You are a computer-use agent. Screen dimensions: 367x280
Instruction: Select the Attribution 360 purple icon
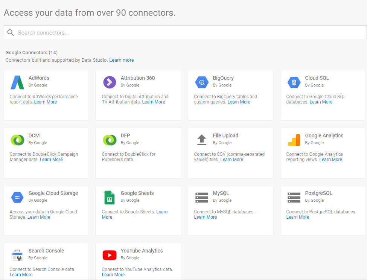[x=110, y=82]
